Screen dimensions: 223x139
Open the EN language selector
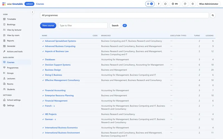[175, 4]
